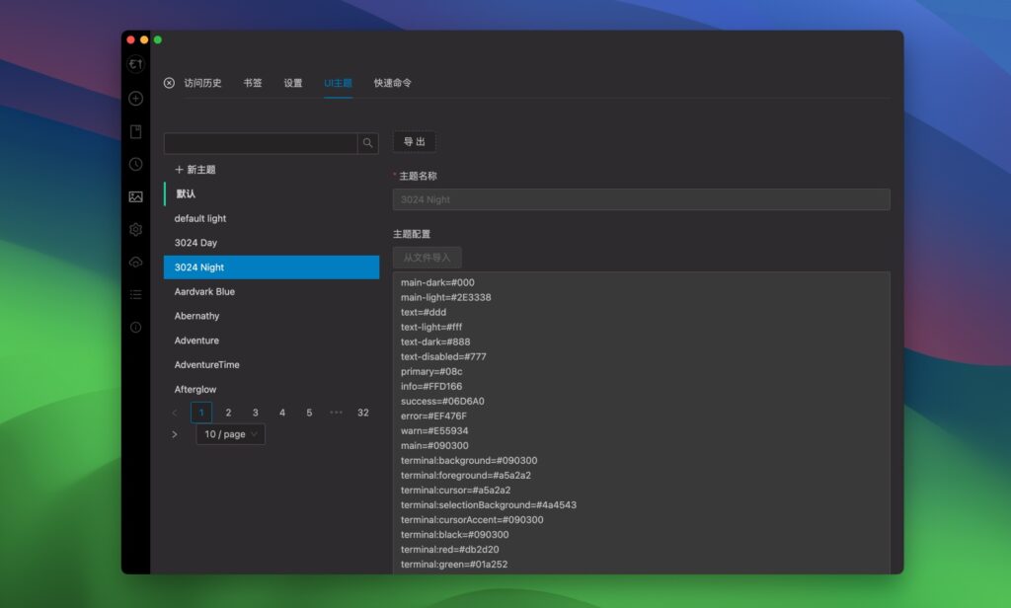Click the search magnifier icon

point(367,142)
